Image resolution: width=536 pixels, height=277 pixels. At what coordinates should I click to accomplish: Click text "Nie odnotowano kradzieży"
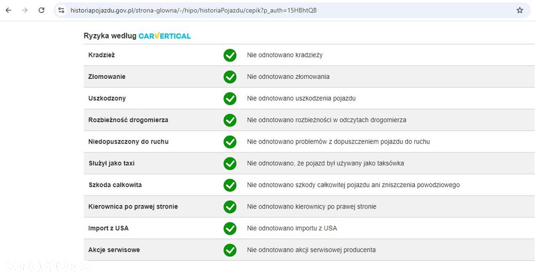285,55
